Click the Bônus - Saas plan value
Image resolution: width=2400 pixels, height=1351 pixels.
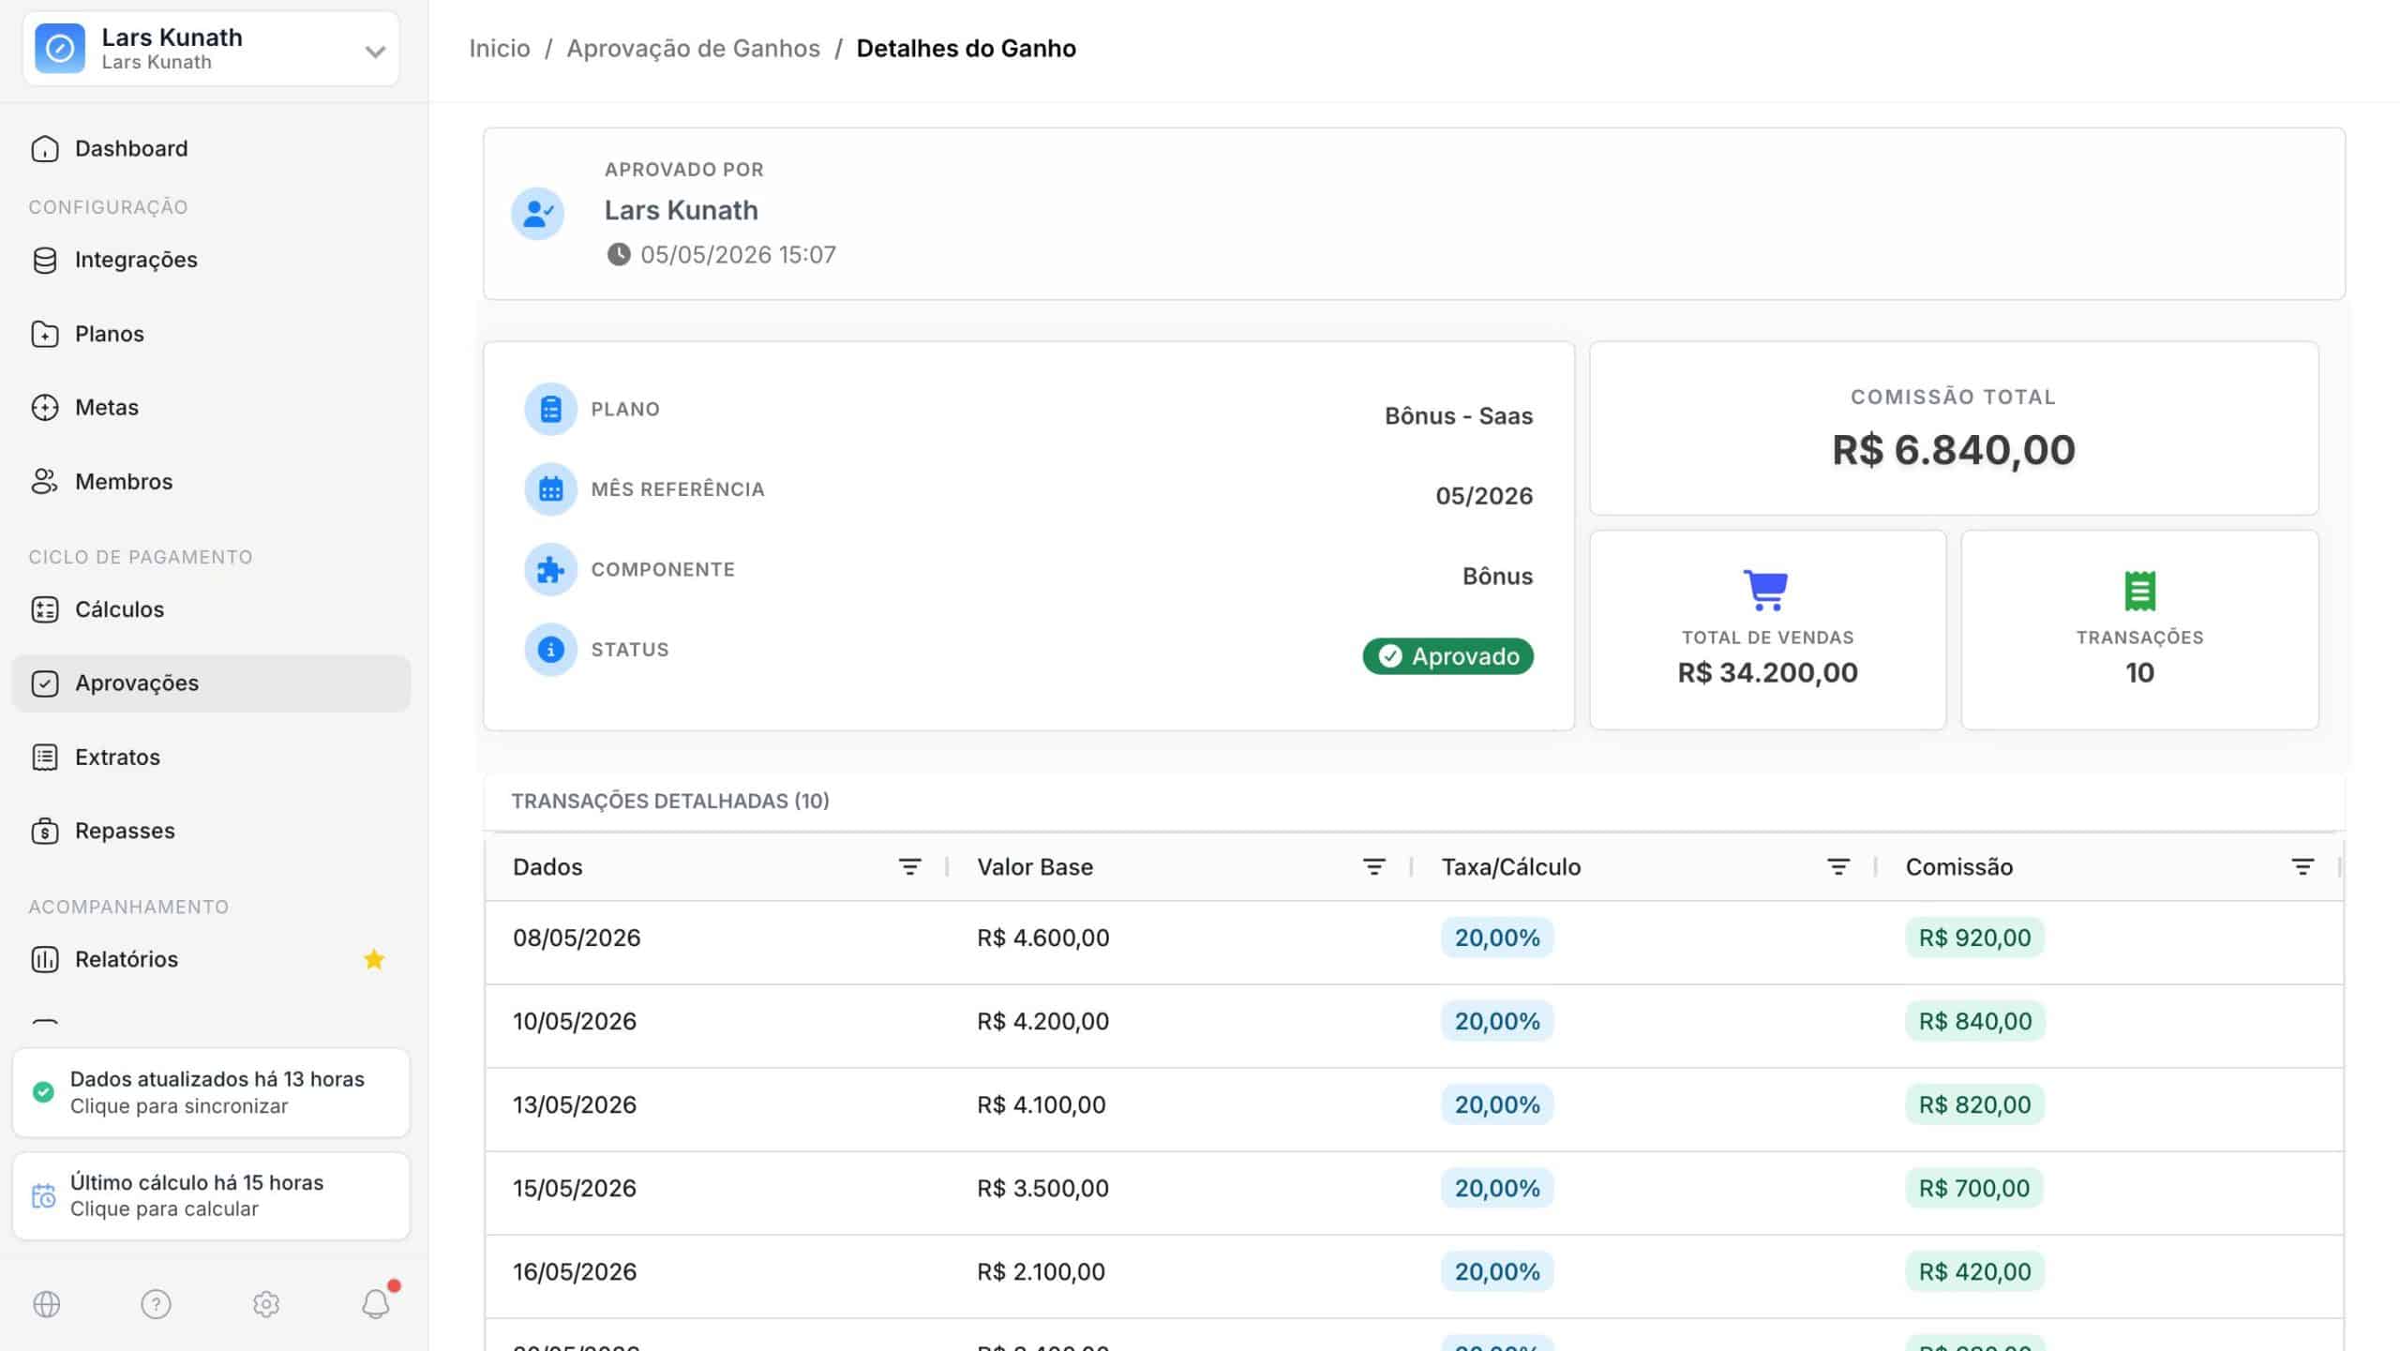click(1459, 415)
